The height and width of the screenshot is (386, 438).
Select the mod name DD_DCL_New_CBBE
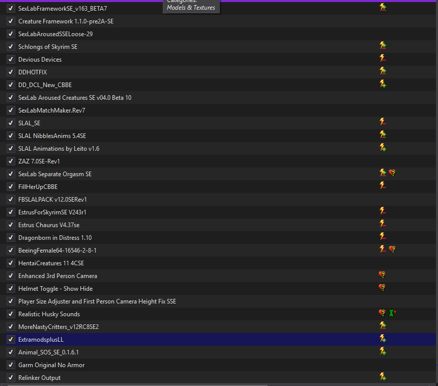45,85
